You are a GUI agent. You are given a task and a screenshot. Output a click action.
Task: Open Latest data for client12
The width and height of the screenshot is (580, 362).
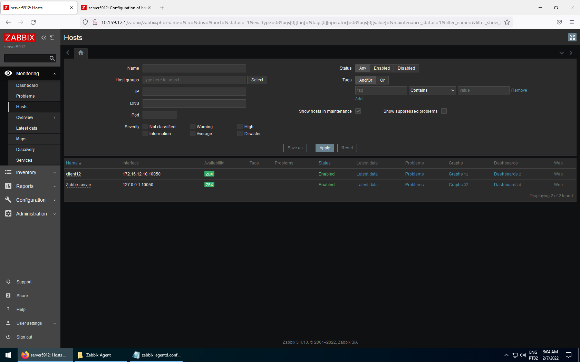[367, 174]
